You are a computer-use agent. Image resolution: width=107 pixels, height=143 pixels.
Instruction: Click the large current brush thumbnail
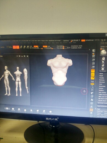pos(104,53)
